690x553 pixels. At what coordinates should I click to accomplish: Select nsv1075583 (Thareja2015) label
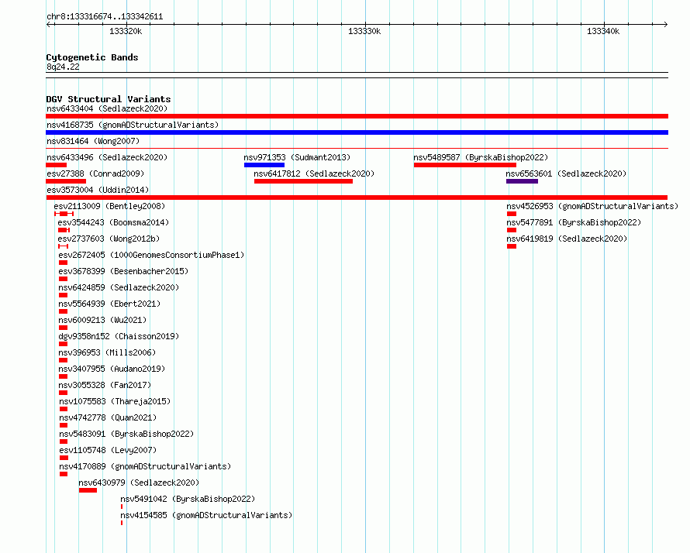pyautogui.click(x=115, y=401)
